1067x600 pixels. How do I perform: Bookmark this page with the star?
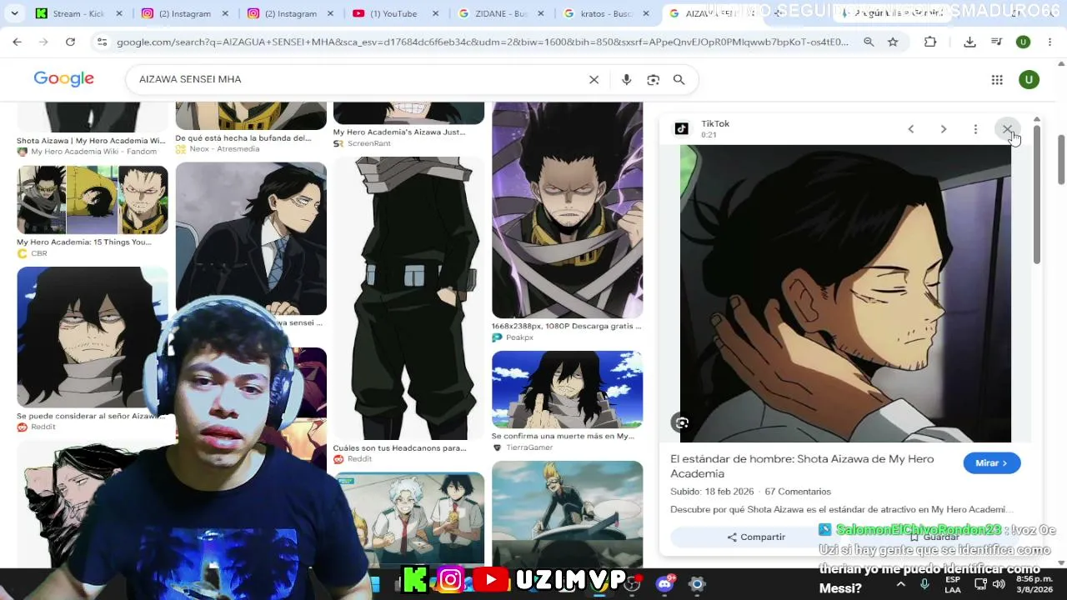[893, 42]
